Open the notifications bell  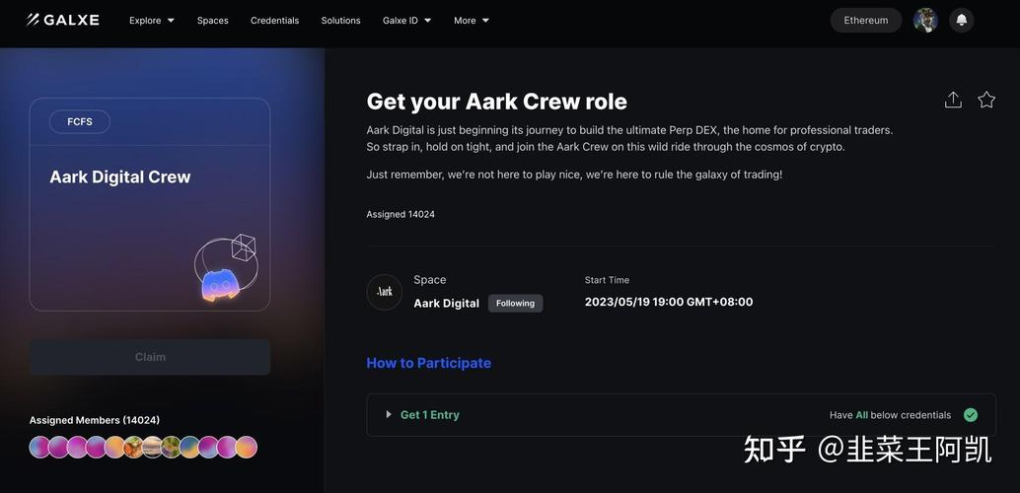(962, 20)
